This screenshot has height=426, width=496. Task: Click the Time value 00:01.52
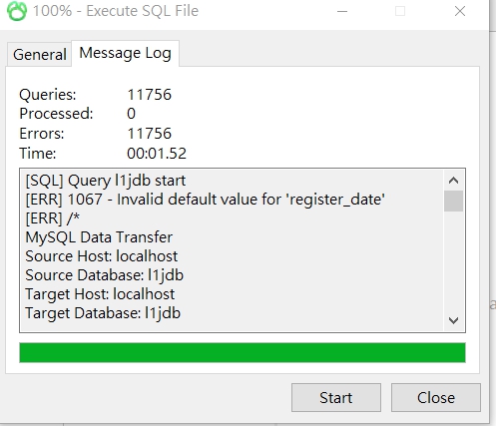pyautogui.click(x=157, y=154)
